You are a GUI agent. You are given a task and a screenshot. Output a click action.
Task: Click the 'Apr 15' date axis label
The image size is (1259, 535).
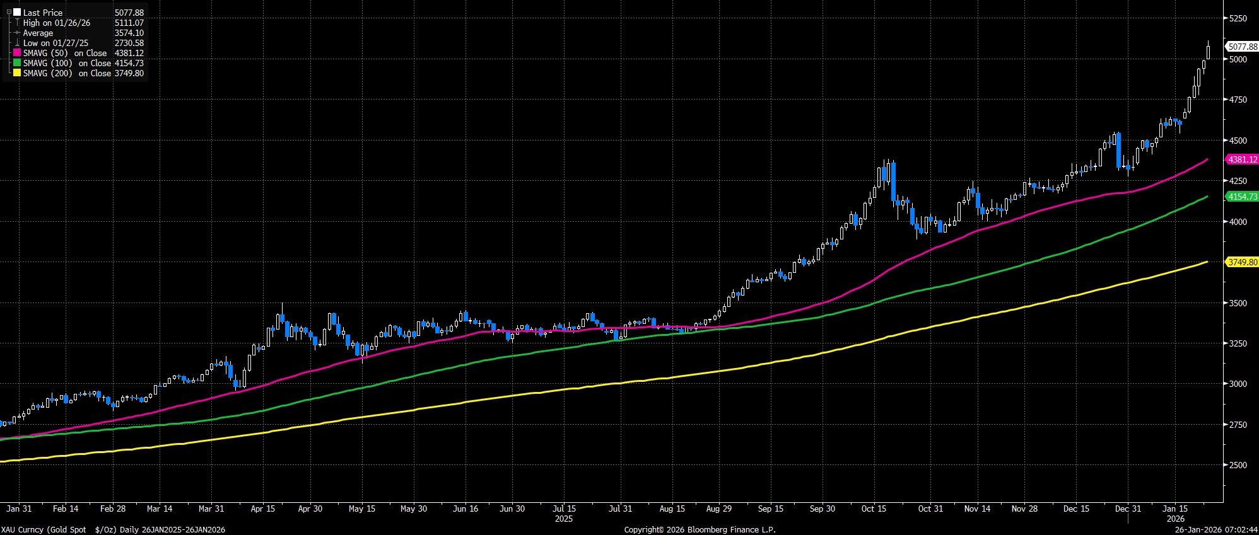(x=262, y=509)
